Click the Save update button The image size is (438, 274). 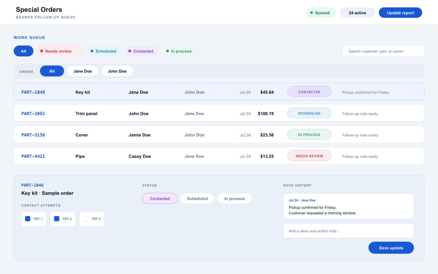[391, 248]
